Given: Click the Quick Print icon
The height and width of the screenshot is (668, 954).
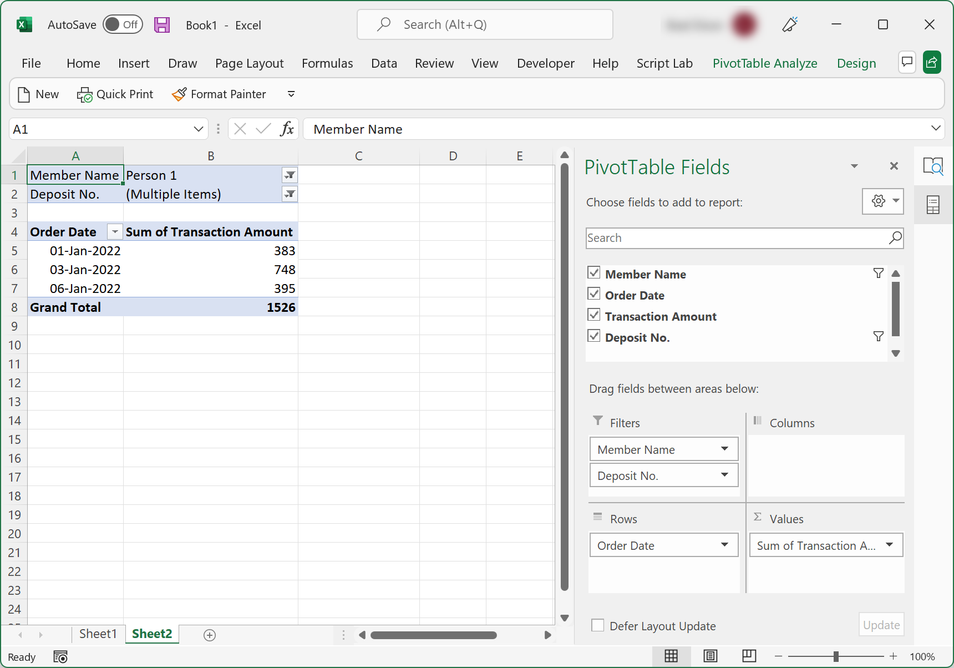Looking at the screenshot, I should click(85, 94).
